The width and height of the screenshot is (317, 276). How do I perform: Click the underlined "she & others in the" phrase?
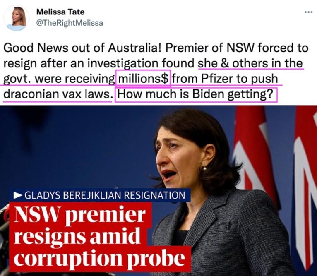click(x=250, y=63)
